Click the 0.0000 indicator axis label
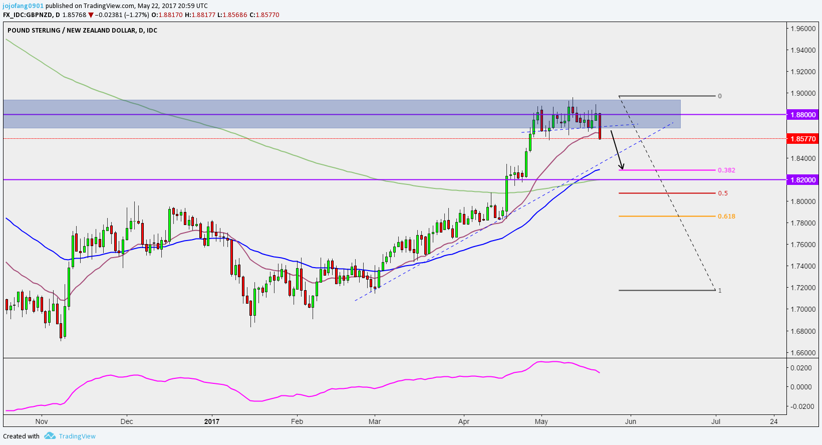This screenshot has height=445, width=822. 801,387
